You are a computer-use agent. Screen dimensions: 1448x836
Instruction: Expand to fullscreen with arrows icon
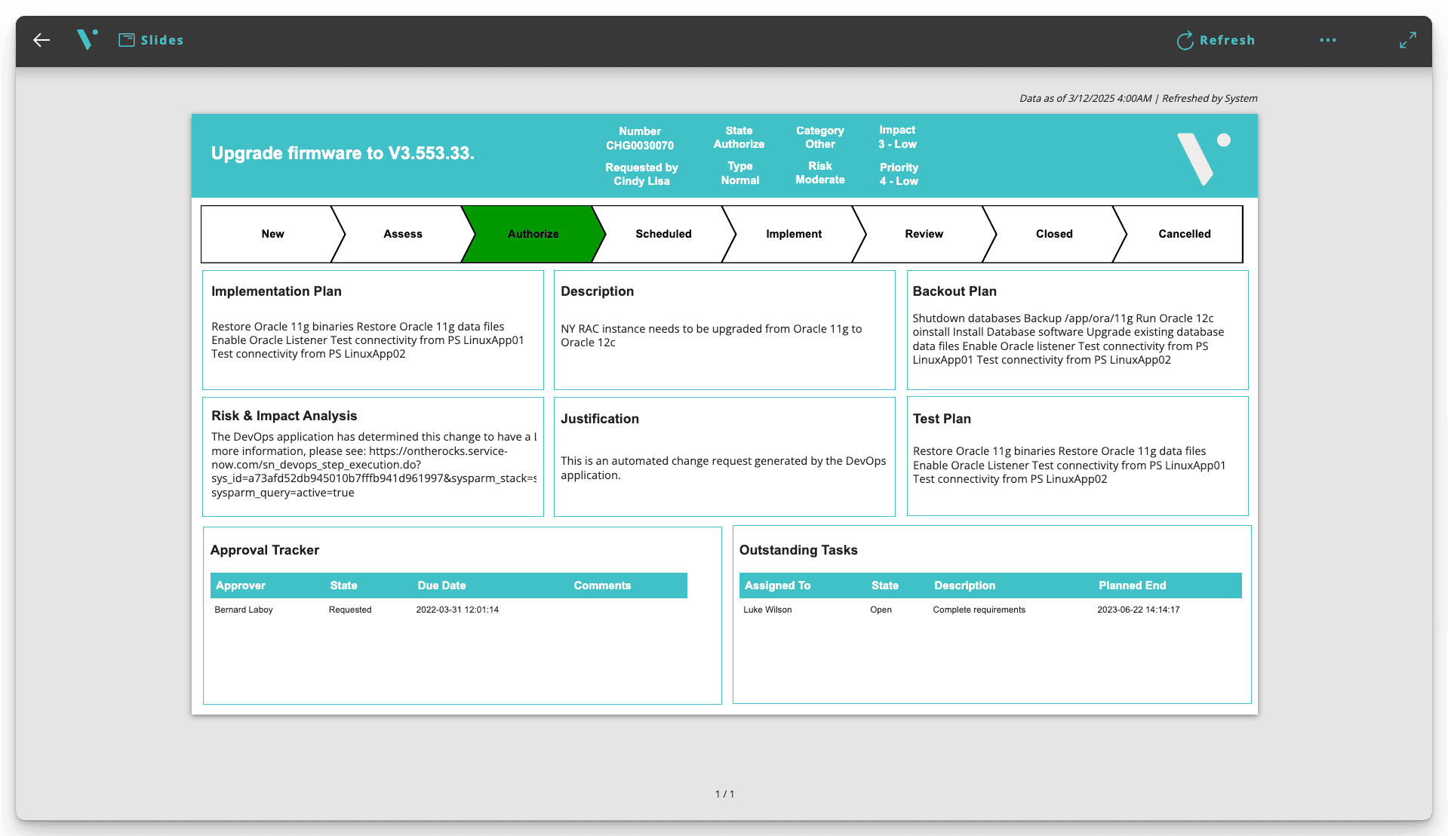click(1407, 40)
